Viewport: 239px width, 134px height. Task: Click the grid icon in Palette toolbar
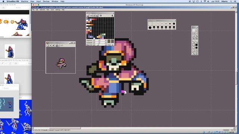[101, 16]
